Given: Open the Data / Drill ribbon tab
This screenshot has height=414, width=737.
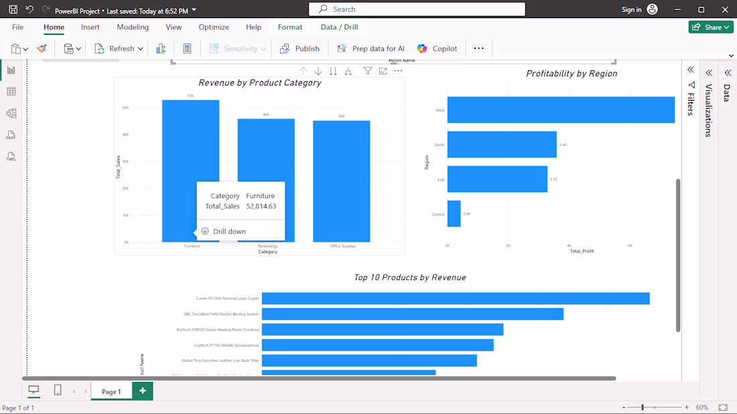Looking at the screenshot, I should tap(340, 27).
